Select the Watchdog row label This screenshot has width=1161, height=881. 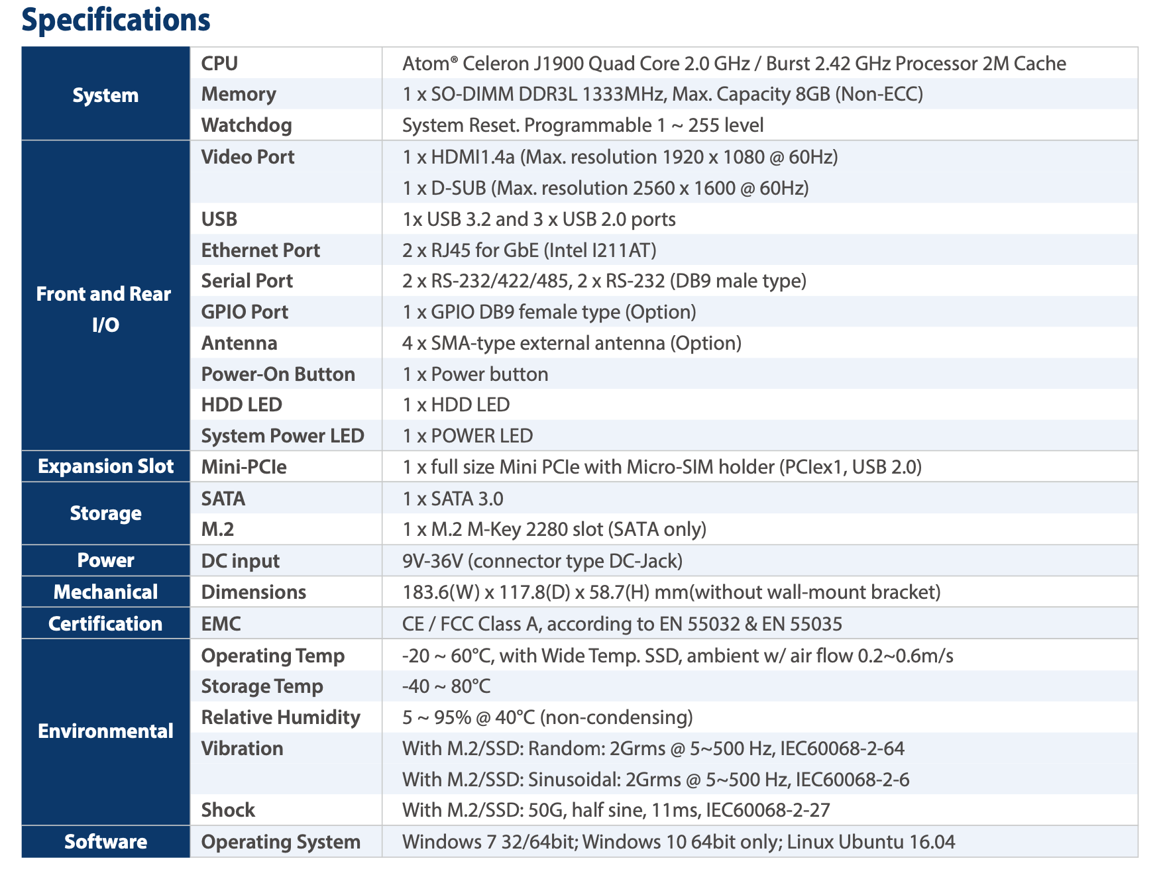point(247,125)
